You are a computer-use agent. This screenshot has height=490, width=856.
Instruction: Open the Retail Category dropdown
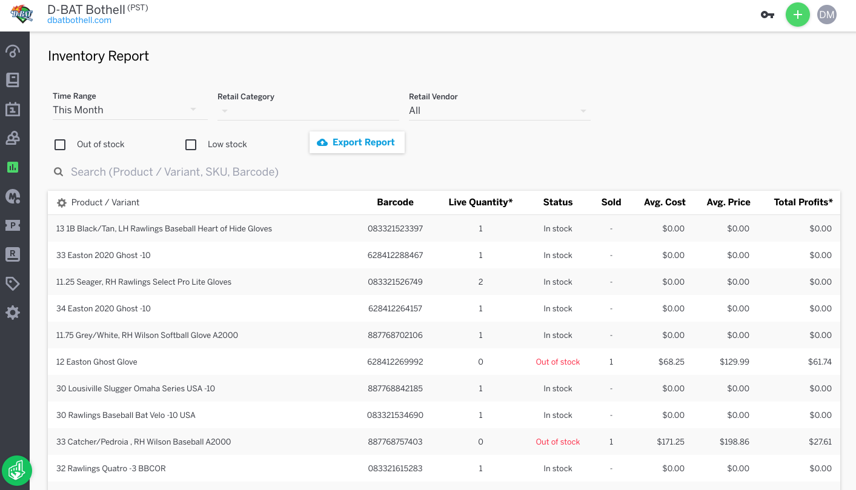pos(308,110)
